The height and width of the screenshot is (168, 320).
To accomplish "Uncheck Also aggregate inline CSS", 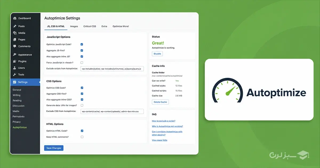I will click(x=82, y=100).
